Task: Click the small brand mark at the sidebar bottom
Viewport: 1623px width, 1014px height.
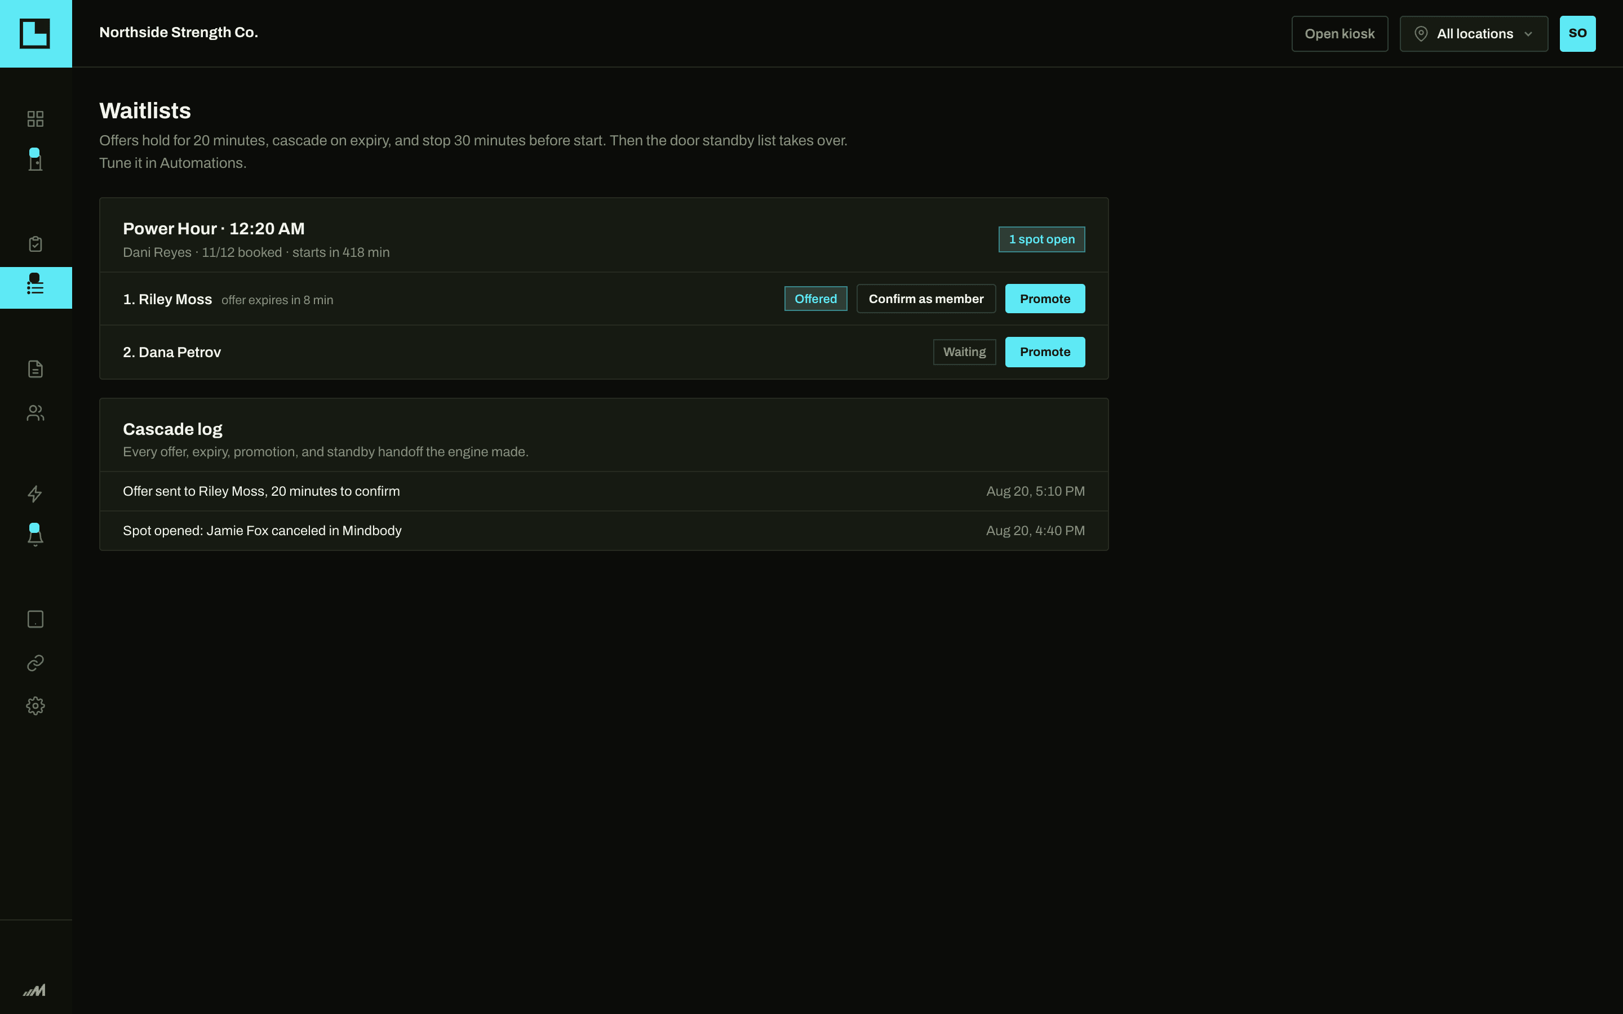Action: (x=34, y=990)
